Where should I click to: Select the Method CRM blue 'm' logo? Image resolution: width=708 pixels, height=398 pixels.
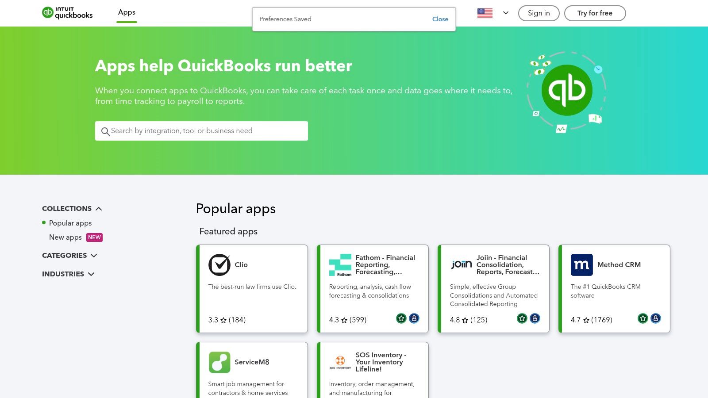(x=581, y=264)
